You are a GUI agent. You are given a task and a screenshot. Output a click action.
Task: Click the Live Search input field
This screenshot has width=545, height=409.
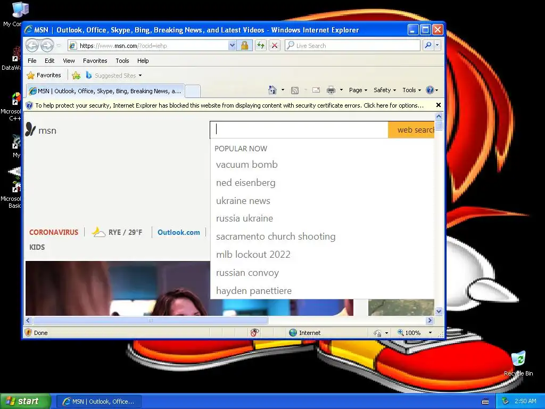[352, 46]
